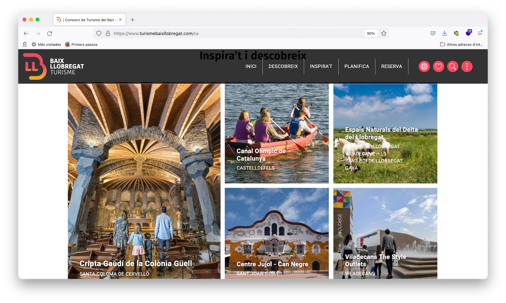The width and height of the screenshot is (506, 303).
Task: Open the three-dot more options menu
Action: [x=467, y=67]
